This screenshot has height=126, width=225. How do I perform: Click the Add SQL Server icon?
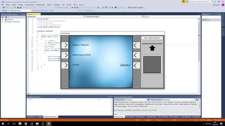[x=6, y=17]
